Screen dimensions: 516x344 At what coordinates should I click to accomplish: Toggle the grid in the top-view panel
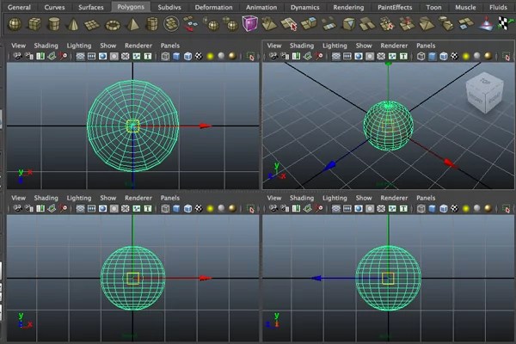[x=80, y=57]
